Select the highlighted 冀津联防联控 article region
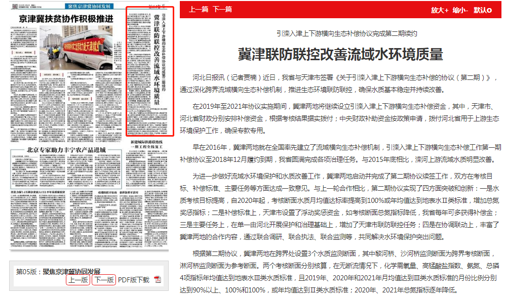The height and width of the screenshot is (297, 505). pyautogui.click(x=150, y=71)
